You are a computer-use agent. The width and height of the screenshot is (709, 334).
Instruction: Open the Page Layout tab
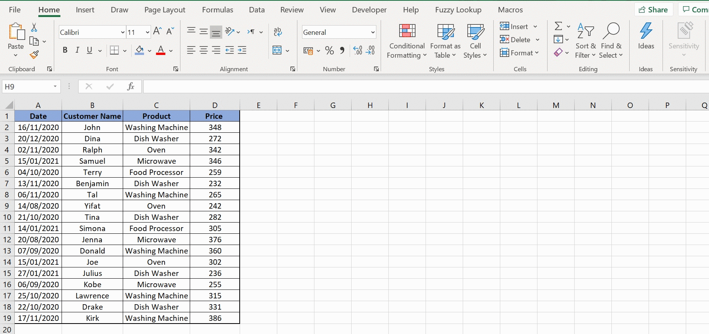(165, 10)
